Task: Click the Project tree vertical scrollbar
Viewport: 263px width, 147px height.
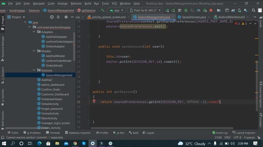Action: [74, 46]
